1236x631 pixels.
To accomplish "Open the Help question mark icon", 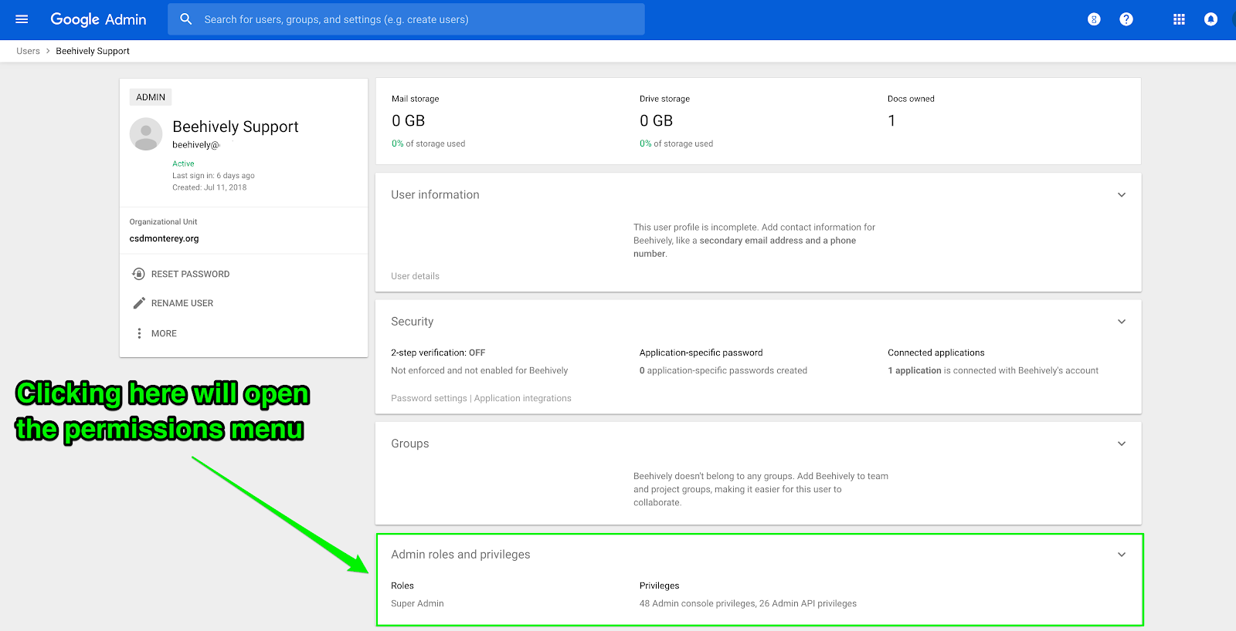I will point(1126,19).
